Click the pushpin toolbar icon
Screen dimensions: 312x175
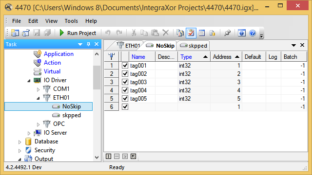click(227, 33)
